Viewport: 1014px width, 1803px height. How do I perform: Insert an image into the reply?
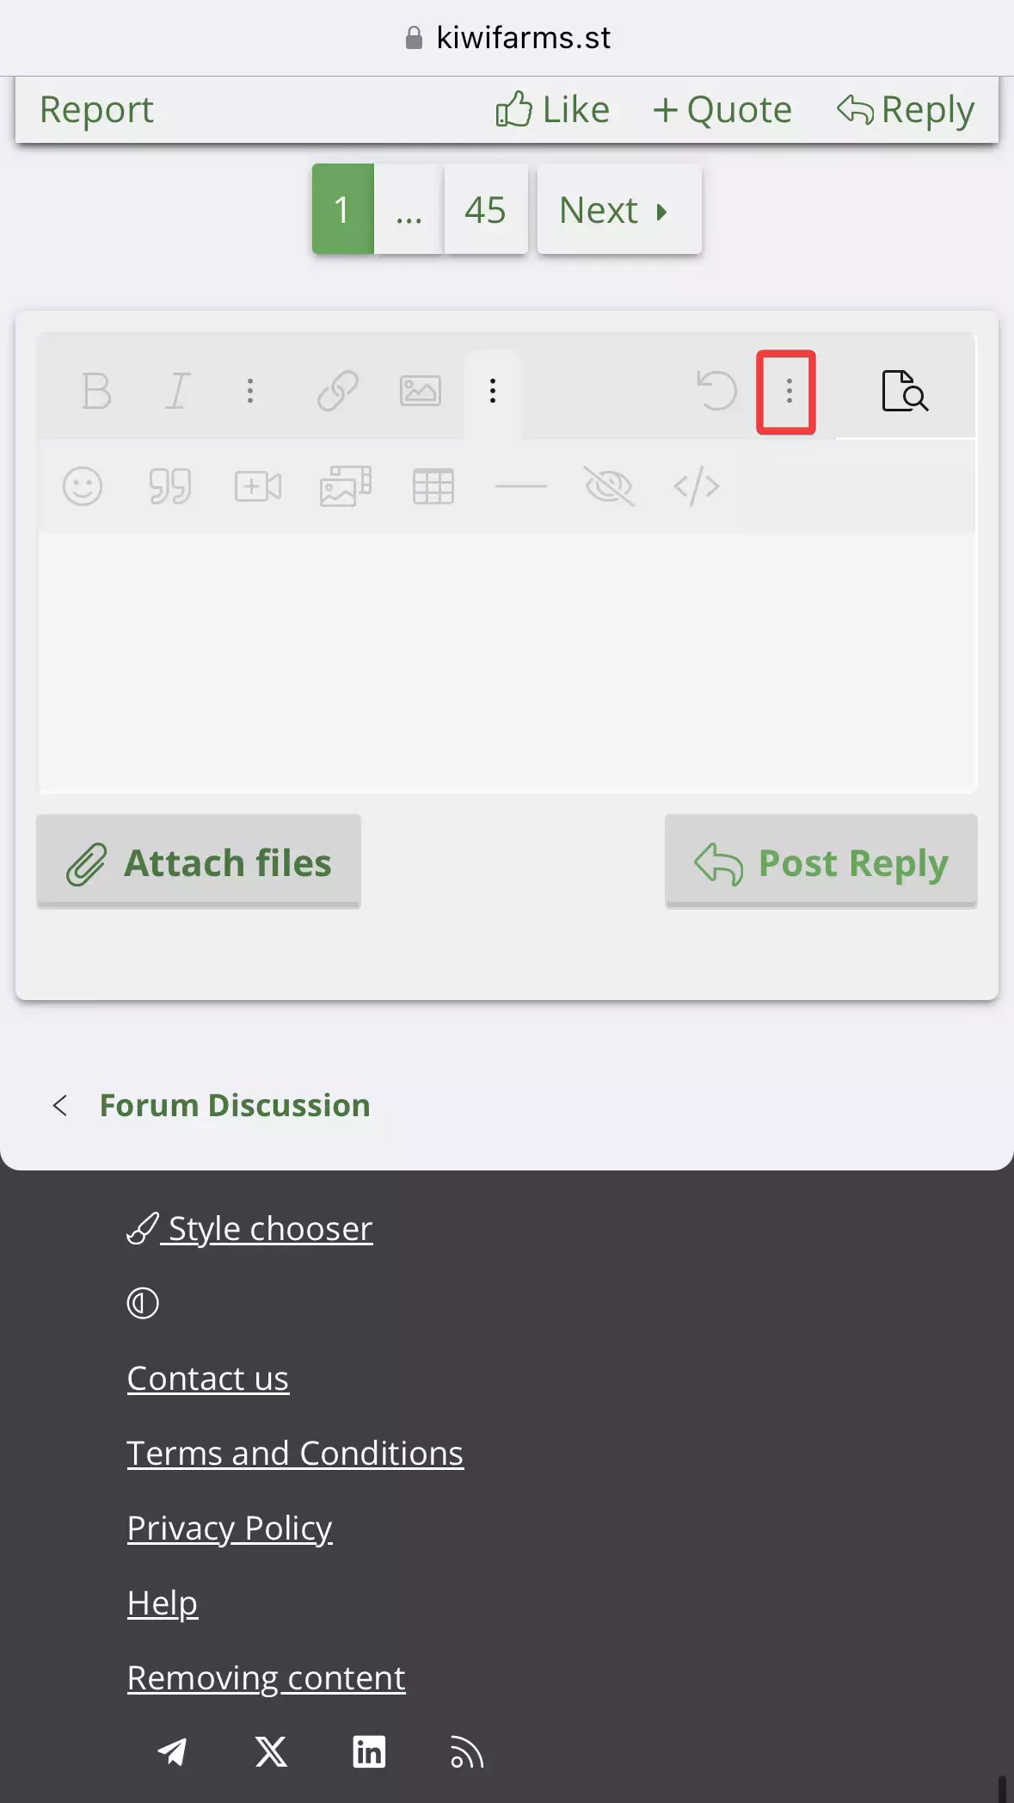(421, 392)
